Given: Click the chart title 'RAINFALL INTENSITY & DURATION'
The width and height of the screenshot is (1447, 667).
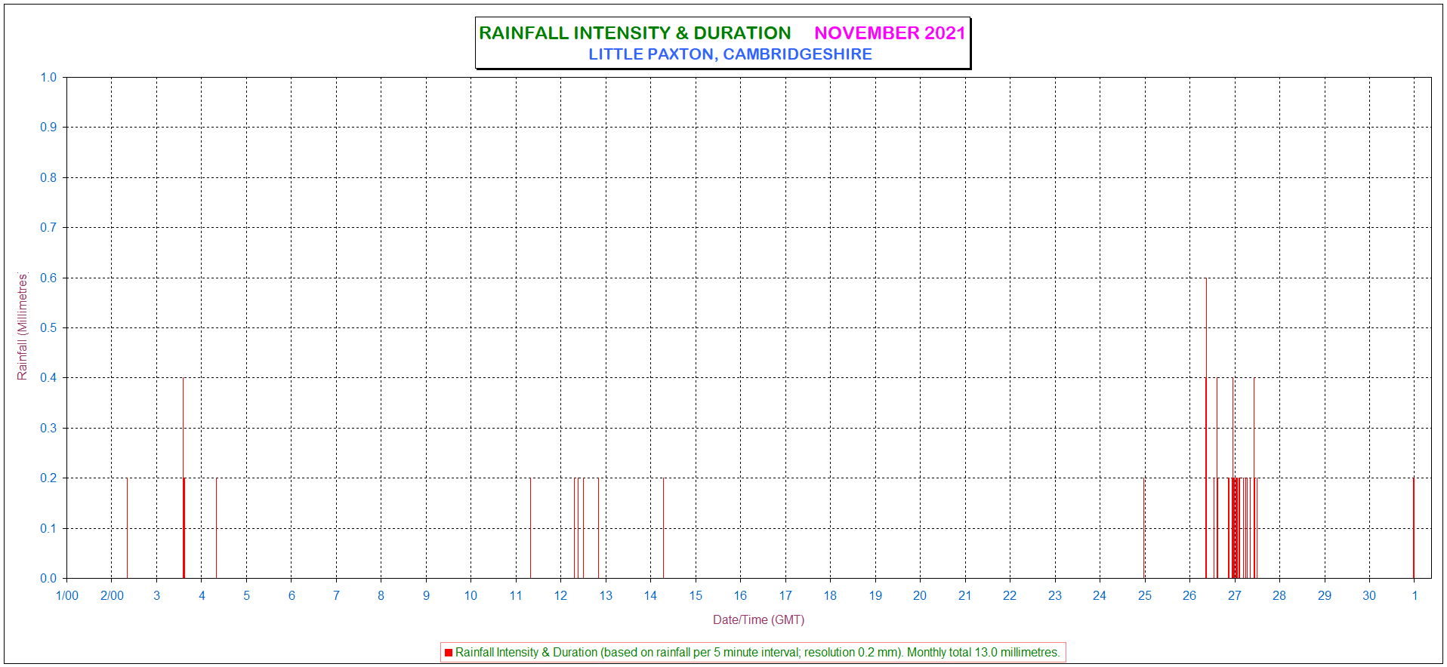Looking at the screenshot, I should point(635,33).
